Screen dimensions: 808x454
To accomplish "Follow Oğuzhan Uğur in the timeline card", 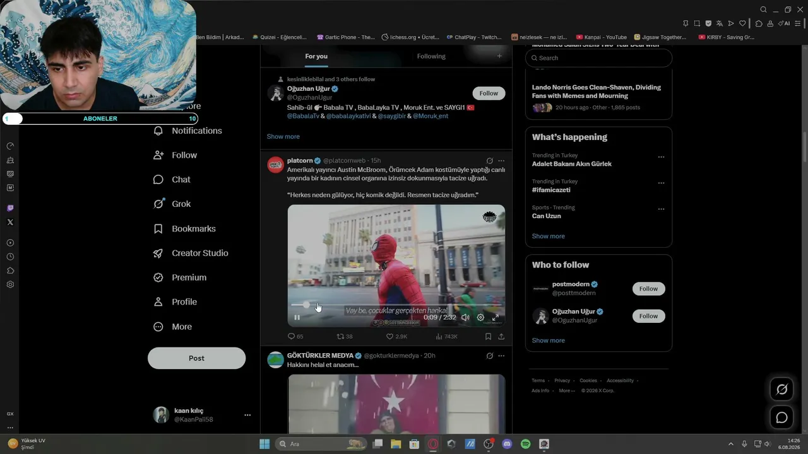I will [489, 93].
